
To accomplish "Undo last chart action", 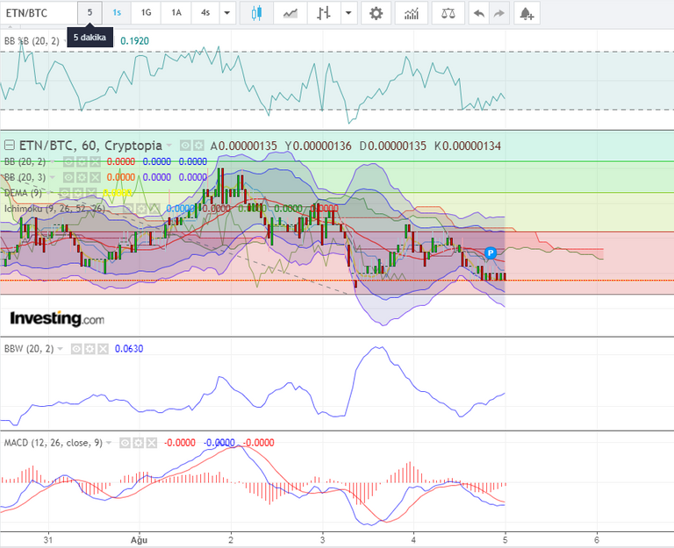I will [x=479, y=13].
